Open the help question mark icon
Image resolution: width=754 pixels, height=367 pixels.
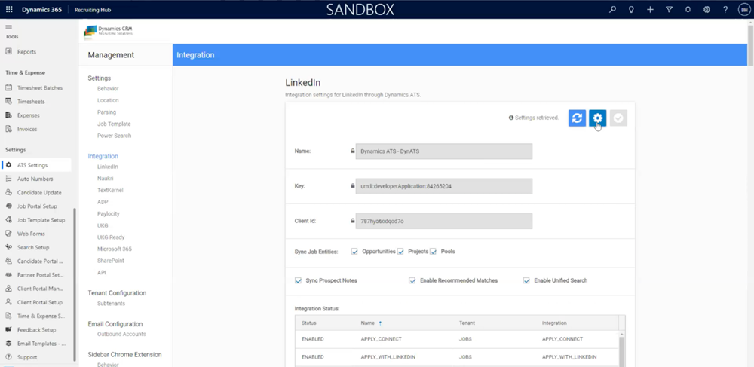tap(725, 10)
